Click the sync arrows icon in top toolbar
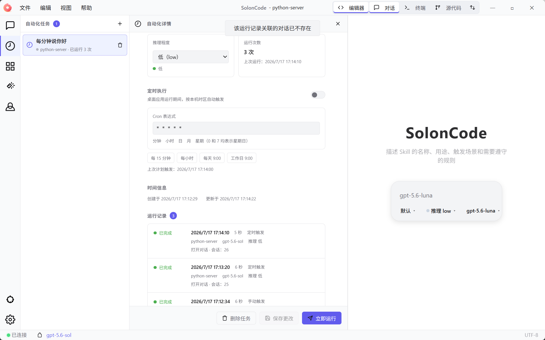Viewport: 545px width, 340px height. click(472, 8)
